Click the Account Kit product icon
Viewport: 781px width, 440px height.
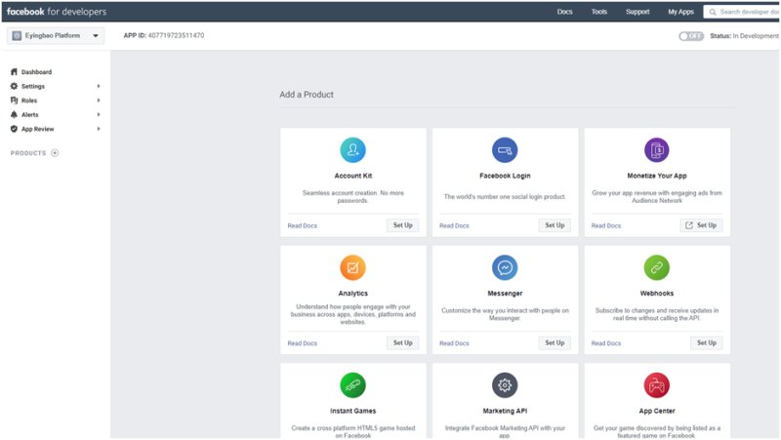(352, 149)
